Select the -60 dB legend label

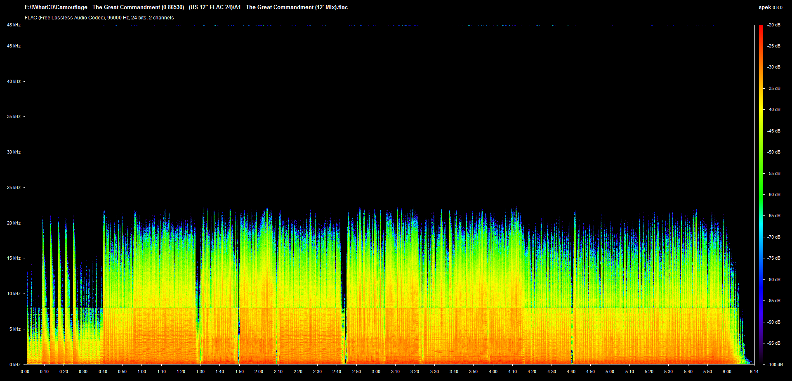(x=774, y=194)
